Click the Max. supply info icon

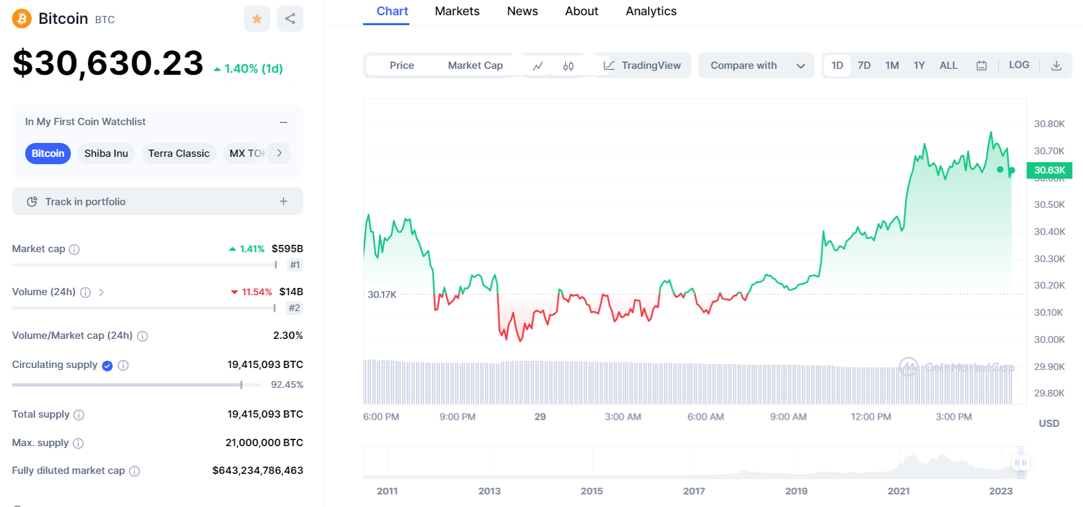(78, 443)
